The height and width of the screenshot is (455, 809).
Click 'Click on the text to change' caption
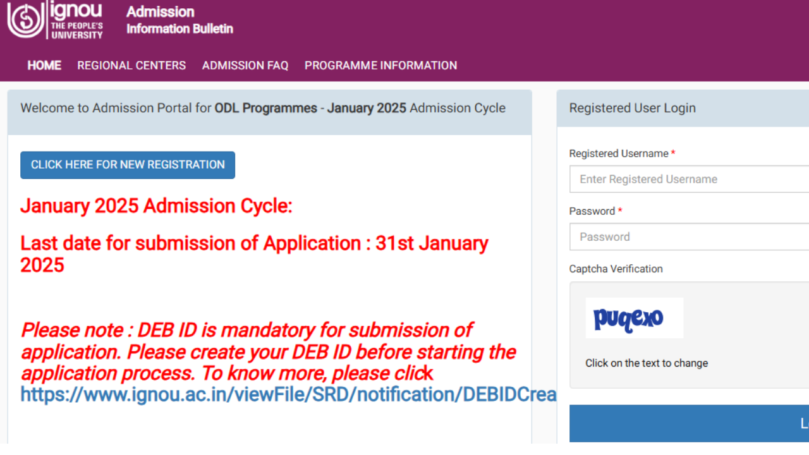pos(647,363)
